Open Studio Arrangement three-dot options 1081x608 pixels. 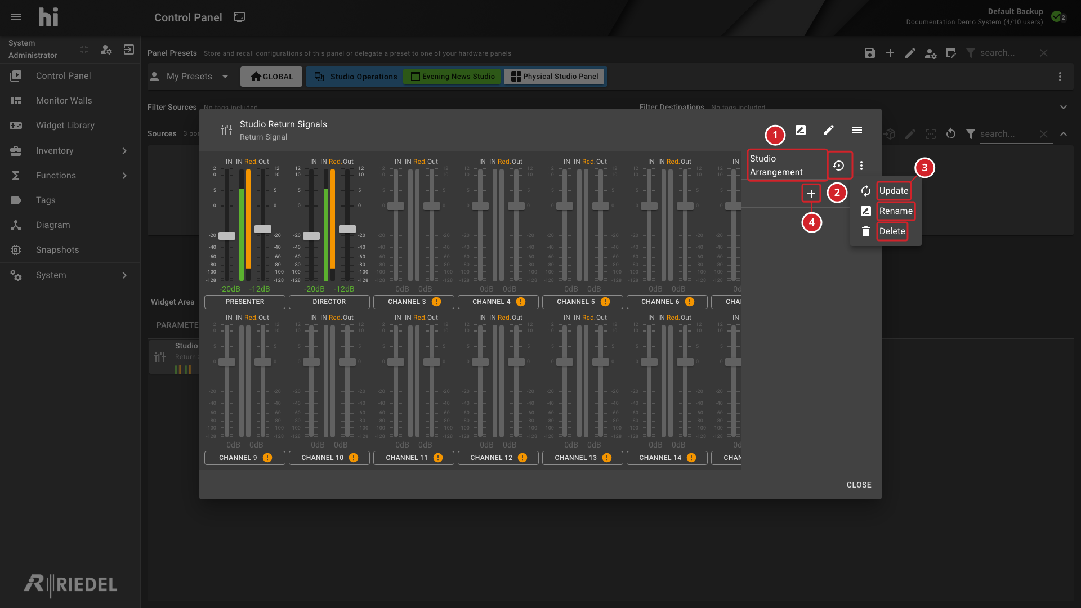(861, 166)
